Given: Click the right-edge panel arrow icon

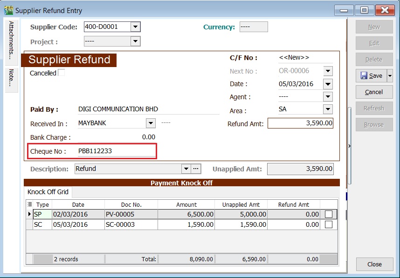Looking at the screenshot, I should click(x=349, y=145).
